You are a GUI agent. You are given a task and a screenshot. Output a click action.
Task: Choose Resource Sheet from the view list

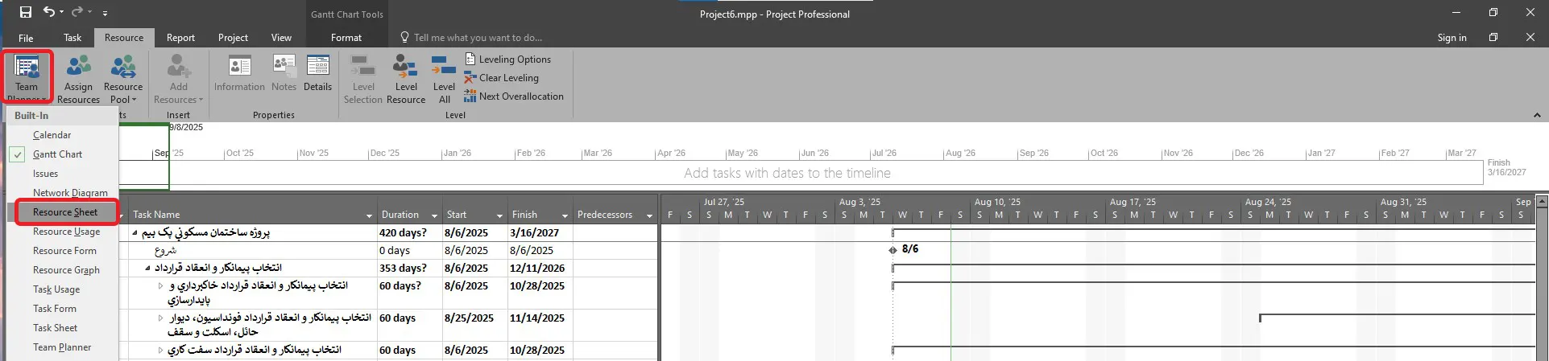coord(65,212)
